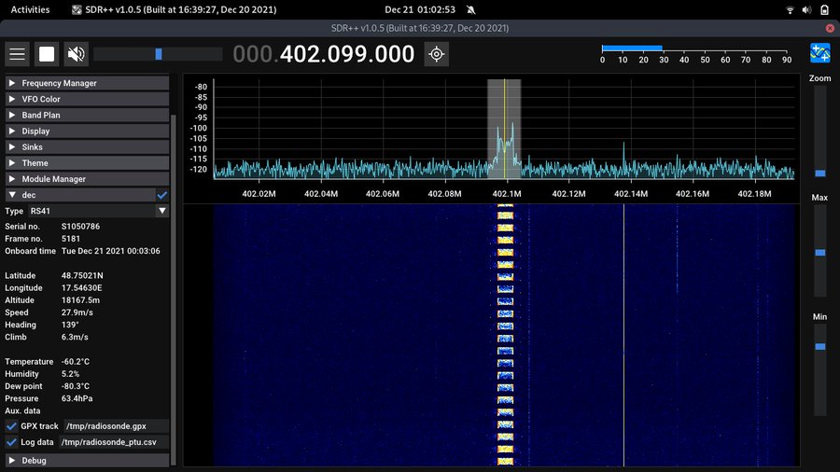Select Pressure value 63.4hPa
The image size is (840, 472).
[x=77, y=398]
